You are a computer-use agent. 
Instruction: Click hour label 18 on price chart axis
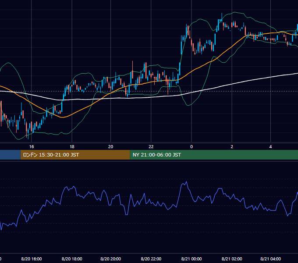click(x=72, y=147)
